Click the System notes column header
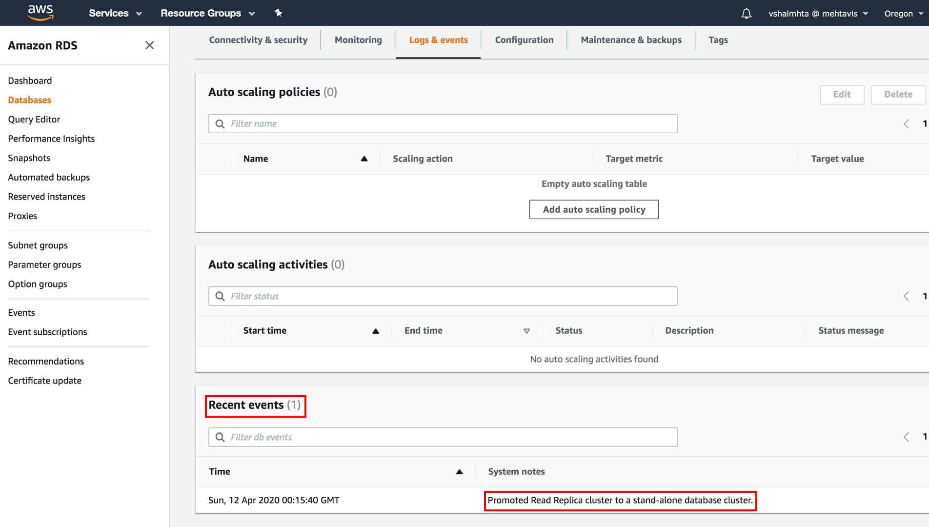The width and height of the screenshot is (929, 527). pyautogui.click(x=516, y=472)
